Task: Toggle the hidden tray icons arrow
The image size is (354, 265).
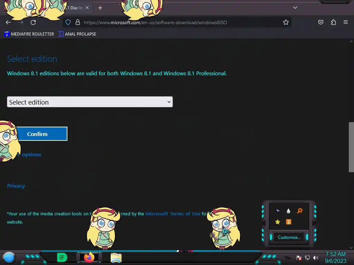Action: click(x=288, y=258)
